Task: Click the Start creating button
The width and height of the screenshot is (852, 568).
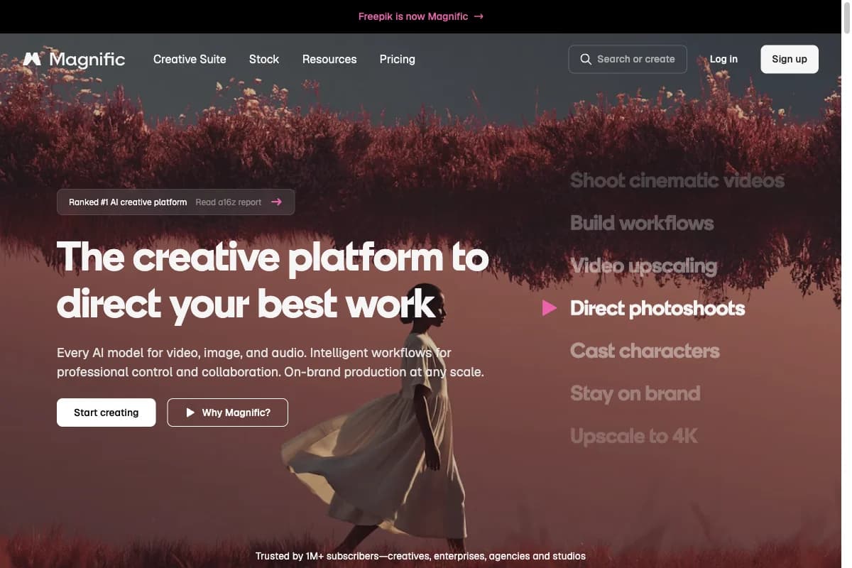Action: (x=106, y=413)
